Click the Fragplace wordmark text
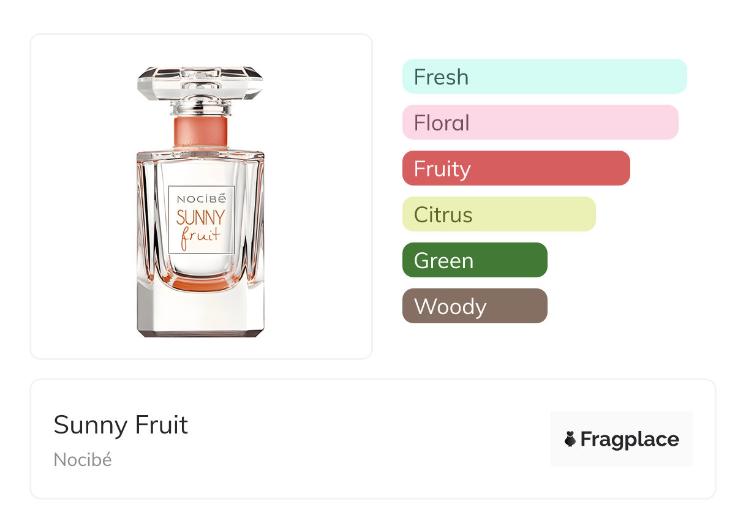 [629, 439]
